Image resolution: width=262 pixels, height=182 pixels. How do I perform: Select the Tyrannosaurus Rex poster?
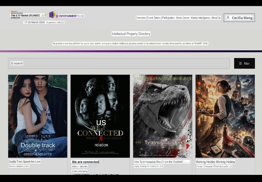pos(163,116)
